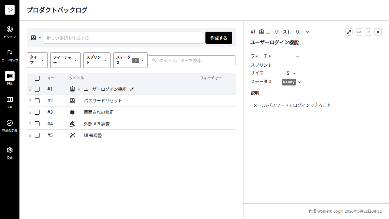Open サイズ dropdown showing 5

click(291, 73)
